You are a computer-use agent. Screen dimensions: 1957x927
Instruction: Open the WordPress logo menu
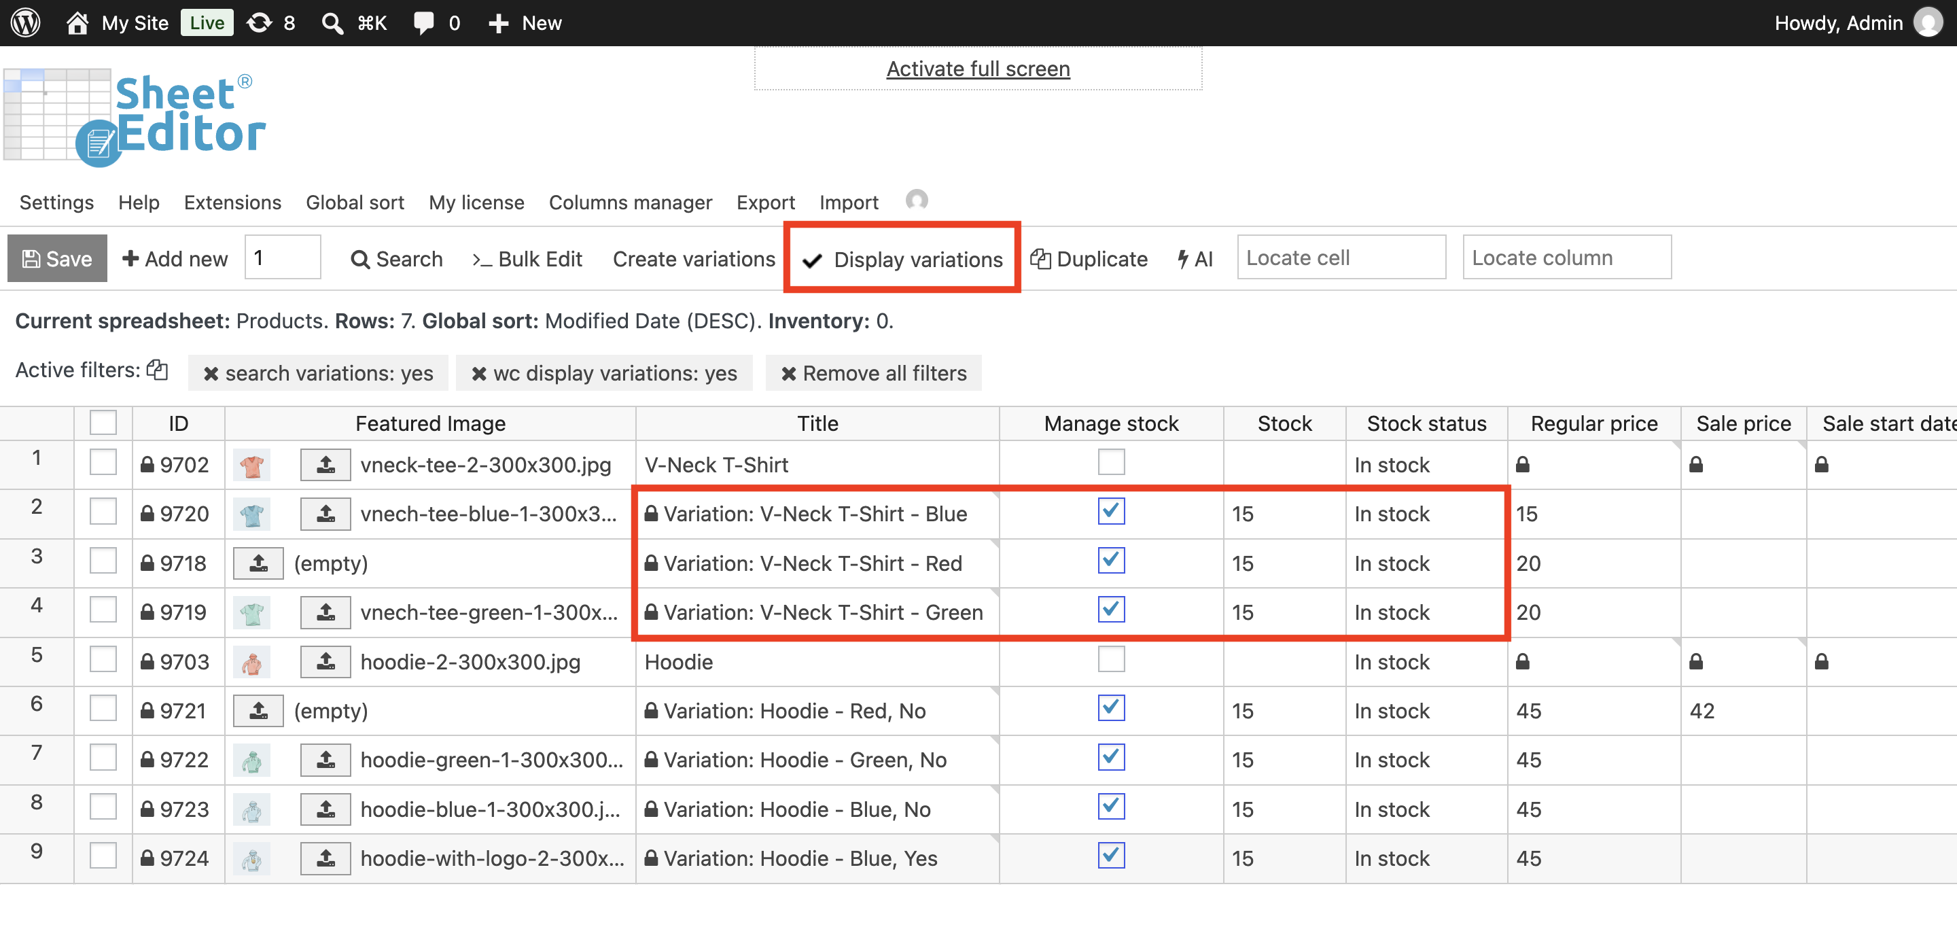click(25, 23)
